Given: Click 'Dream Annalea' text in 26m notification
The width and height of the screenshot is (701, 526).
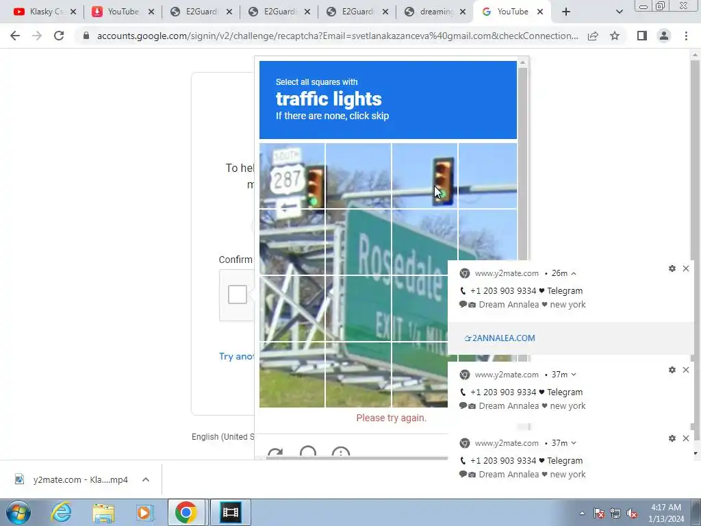Looking at the screenshot, I should pyautogui.click(x=509, y=305).
